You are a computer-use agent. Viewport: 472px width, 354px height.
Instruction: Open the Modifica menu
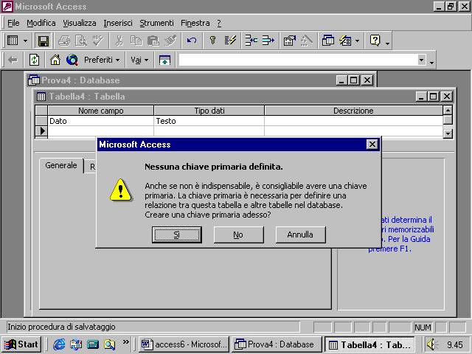tap(41, 23)
